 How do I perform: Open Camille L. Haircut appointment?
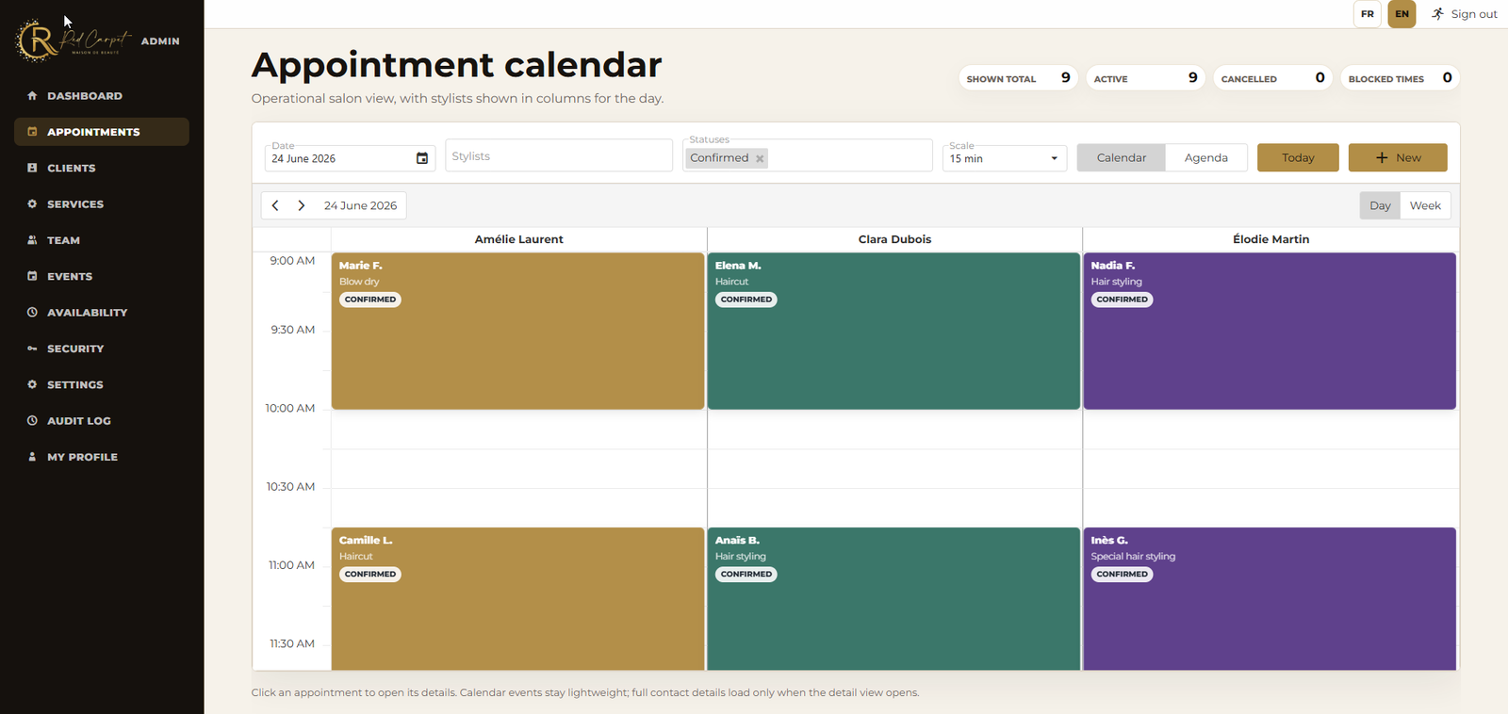point(517,599)
